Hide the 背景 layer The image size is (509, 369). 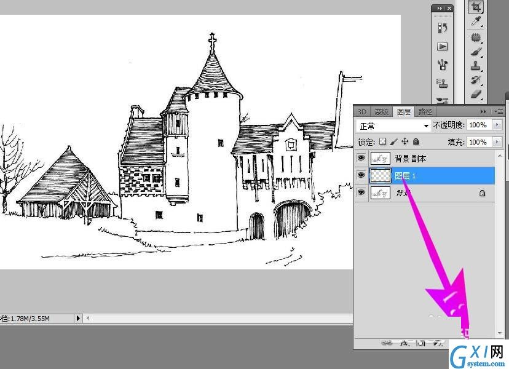361,192
